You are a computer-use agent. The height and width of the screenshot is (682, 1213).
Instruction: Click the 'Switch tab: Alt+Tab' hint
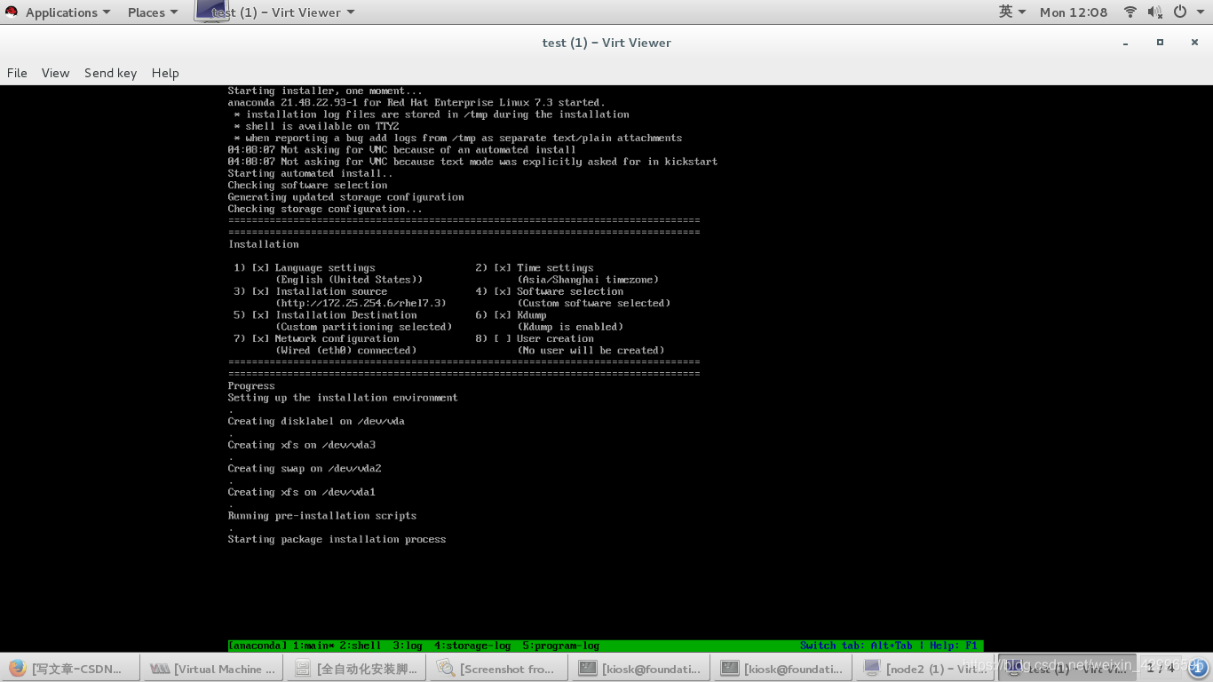pos(857,646)
